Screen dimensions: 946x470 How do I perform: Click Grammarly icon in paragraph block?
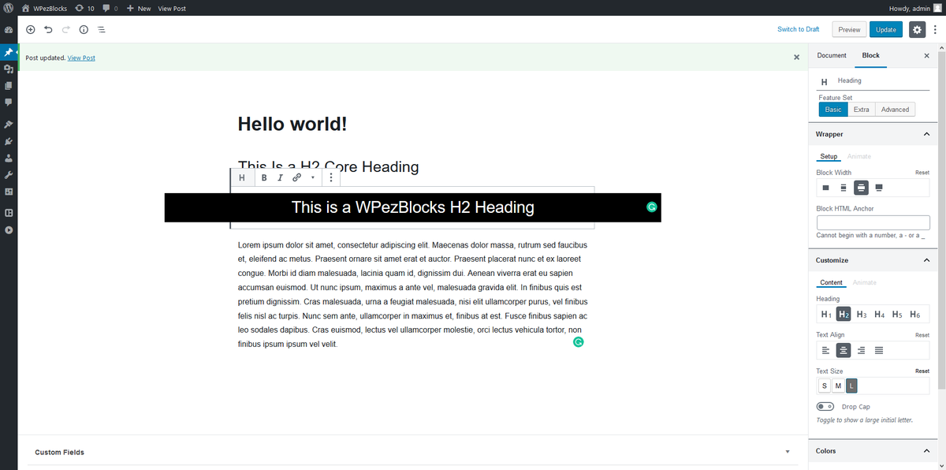578,341
